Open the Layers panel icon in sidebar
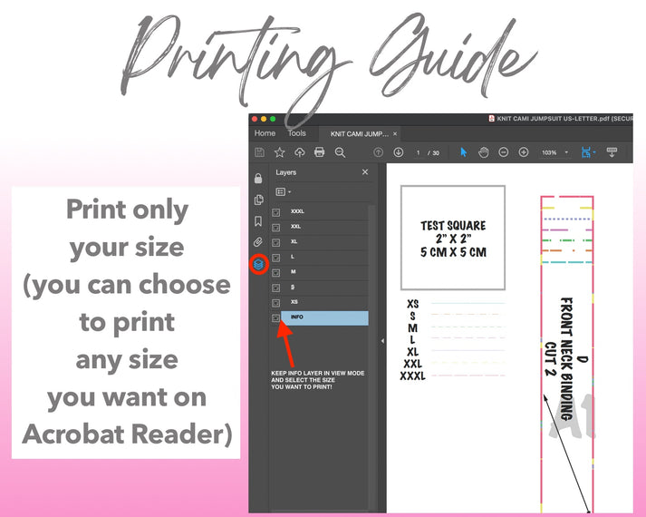The height and width of the screenshot is (517, 646). (258, 265)
